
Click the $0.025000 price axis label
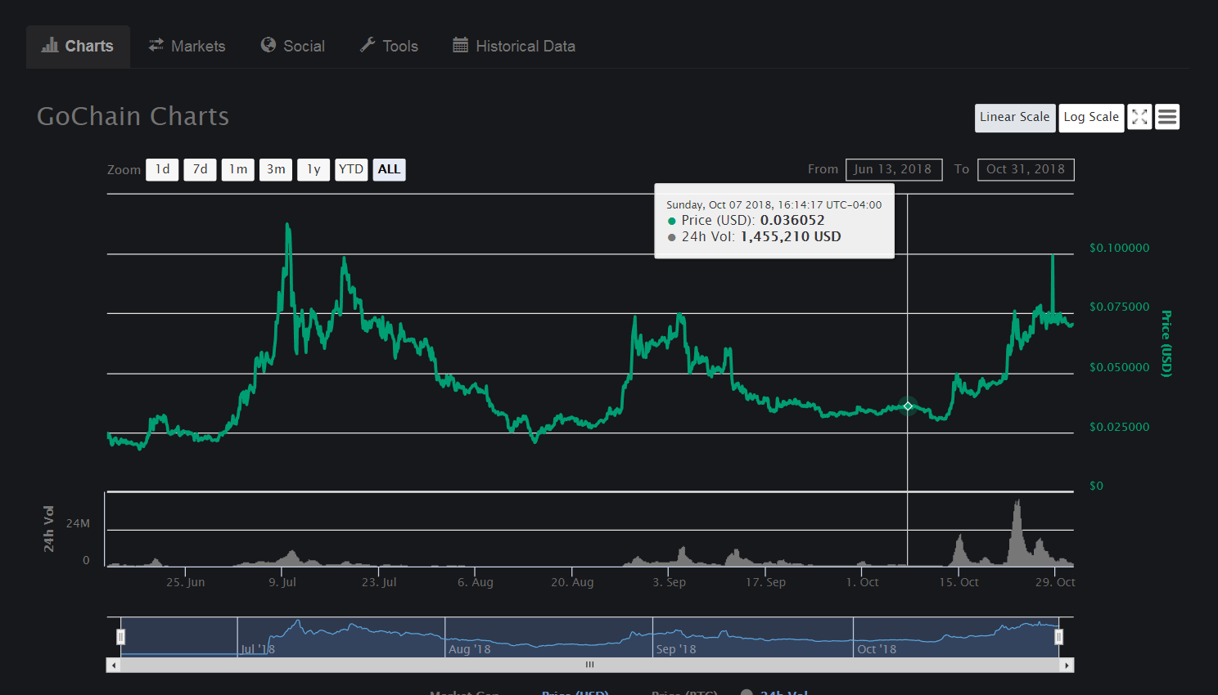1119,427
